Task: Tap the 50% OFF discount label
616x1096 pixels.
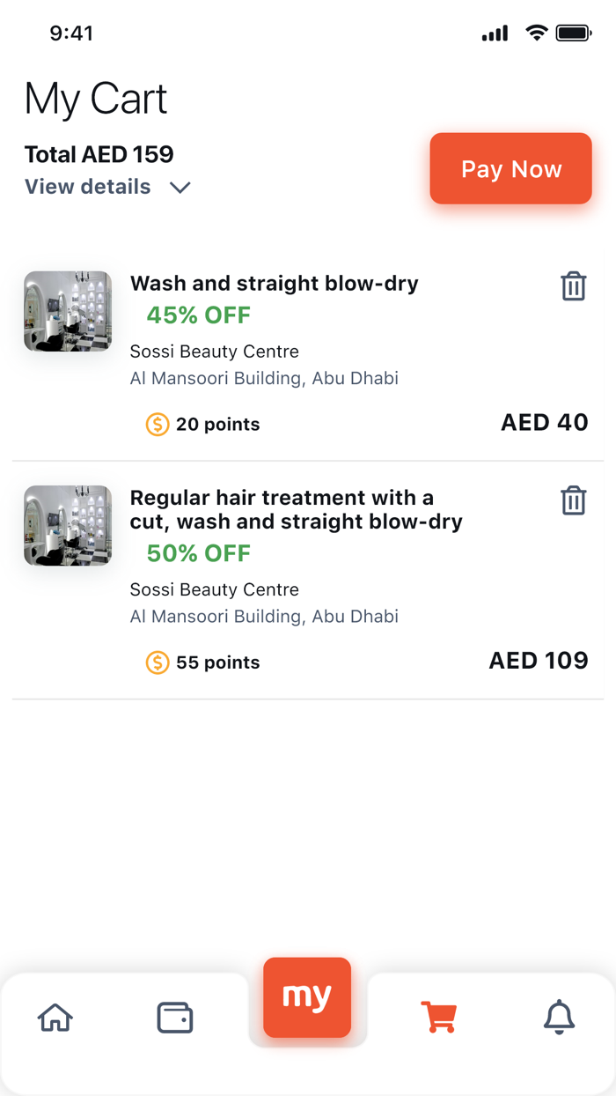Action: tap(199, 552)
